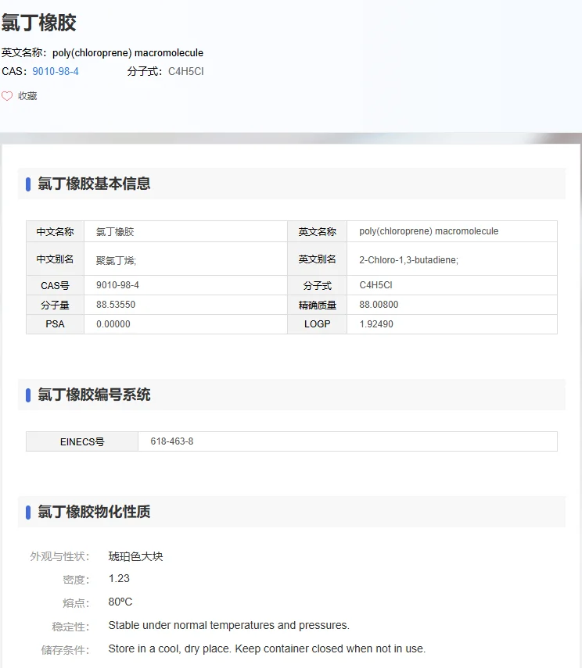Click the LOGP table label
The image size is (582, 668).
click(317, 324)
